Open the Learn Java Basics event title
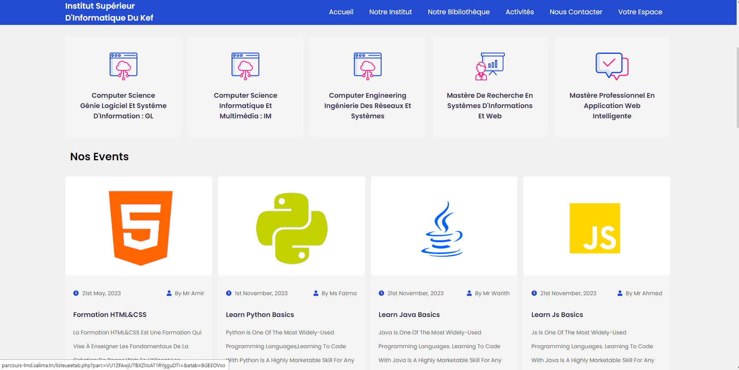739x370 pixels. [409, 315]
